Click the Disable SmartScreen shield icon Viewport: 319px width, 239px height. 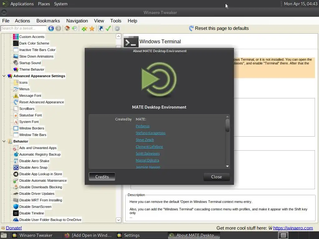point(16,207)
